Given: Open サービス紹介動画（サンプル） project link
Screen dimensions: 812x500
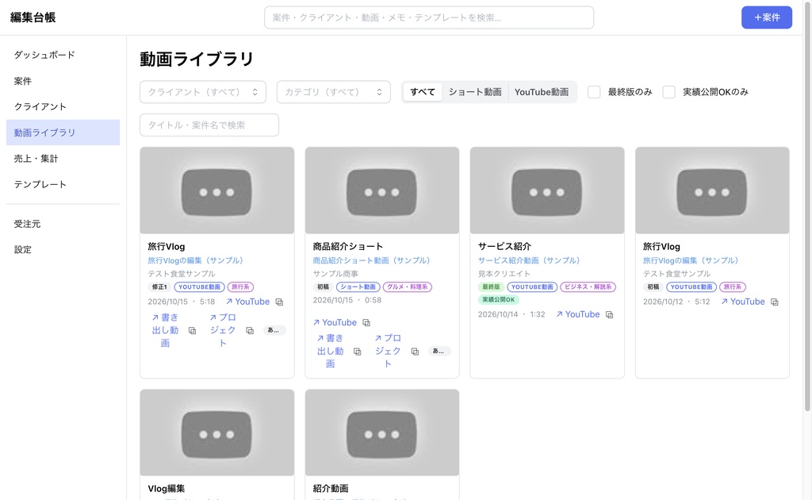Looking at the screenshot, I should tap(529, 260).
